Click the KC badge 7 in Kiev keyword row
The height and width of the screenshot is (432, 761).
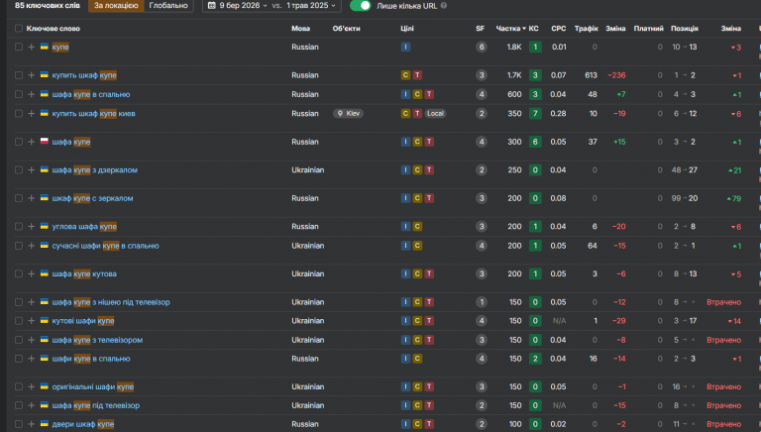[535, 114]
